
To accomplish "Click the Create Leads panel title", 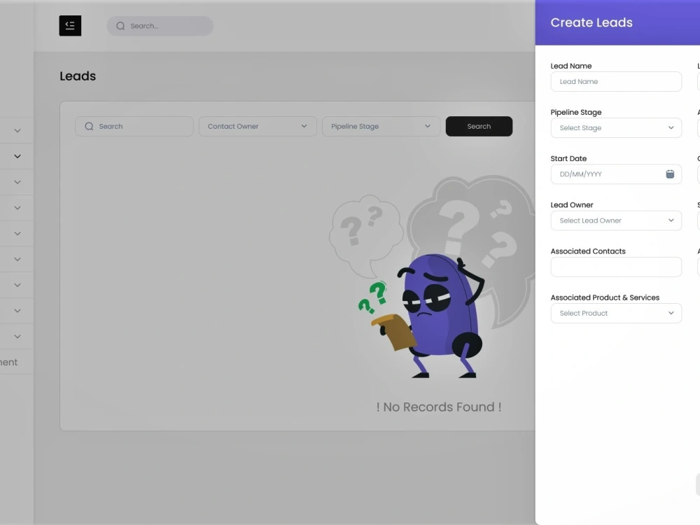I will (591, 23).
